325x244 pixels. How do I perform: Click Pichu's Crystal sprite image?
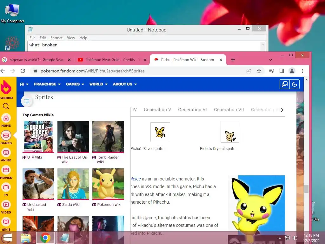point(230,132)
